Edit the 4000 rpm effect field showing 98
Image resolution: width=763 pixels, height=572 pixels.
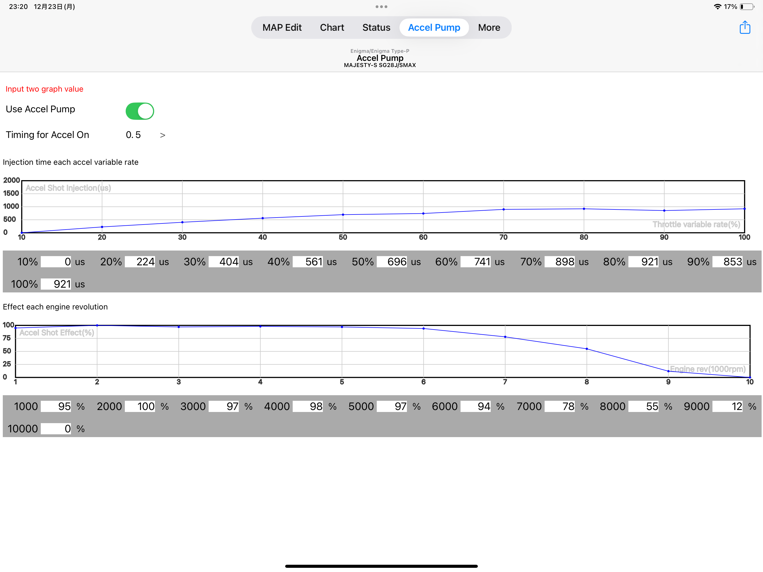pyautogui.click(x=308, y=406)
